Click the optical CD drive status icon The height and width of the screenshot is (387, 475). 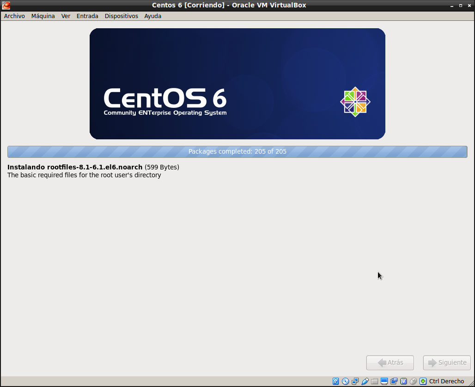[345, 381]
